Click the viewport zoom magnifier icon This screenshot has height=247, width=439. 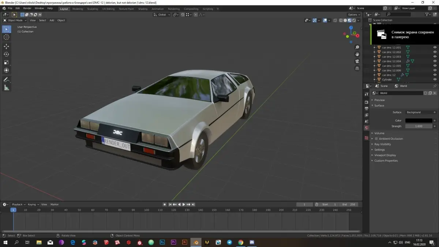click(357, 47)
